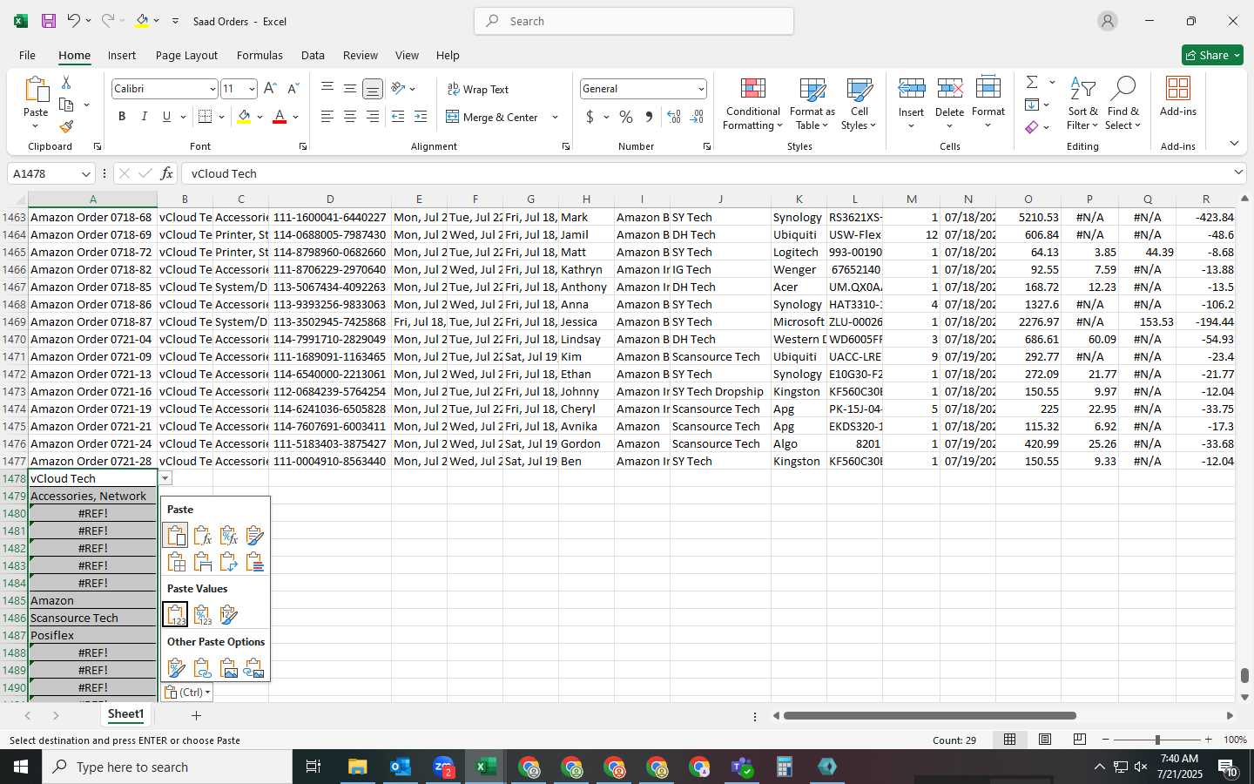Click the Insert Function fx icon
The height and width of the screenshot is (784, 1254).
tap(166, 173)
